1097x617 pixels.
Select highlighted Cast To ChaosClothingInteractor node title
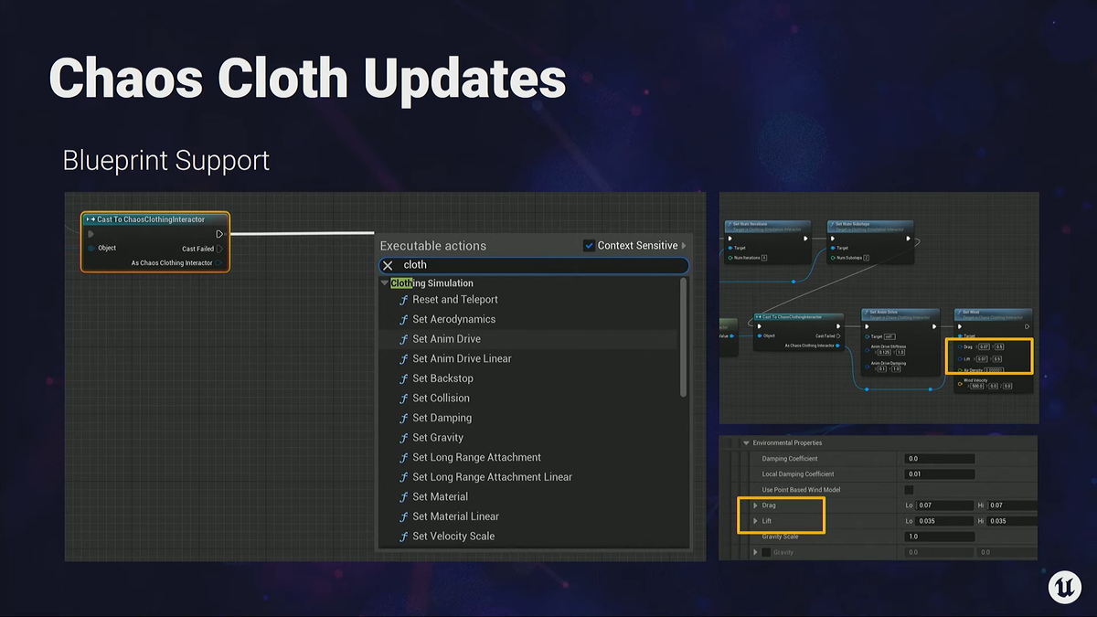pos(151,219)
